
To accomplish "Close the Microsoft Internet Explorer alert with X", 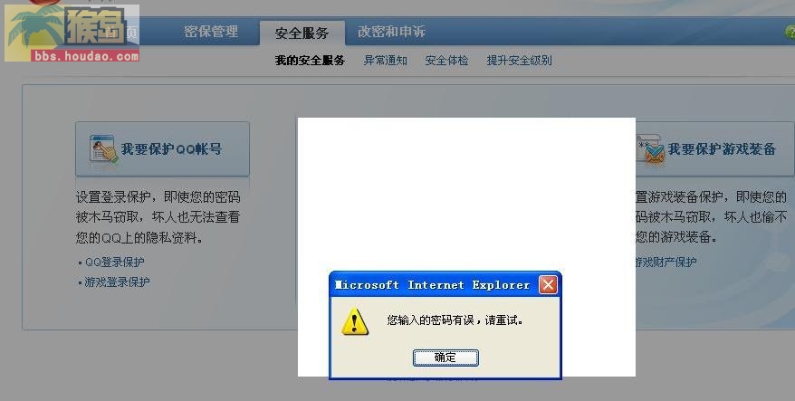I will click(x=548, y=285).
